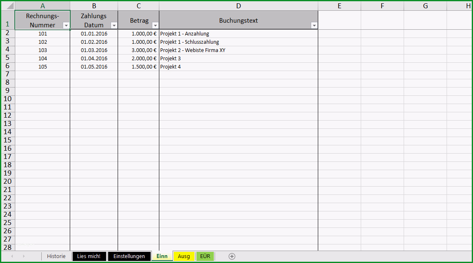This screenshot has width=473, height=263.
Task: Switch to the Historie sheet tab
Action: [56, 256]
